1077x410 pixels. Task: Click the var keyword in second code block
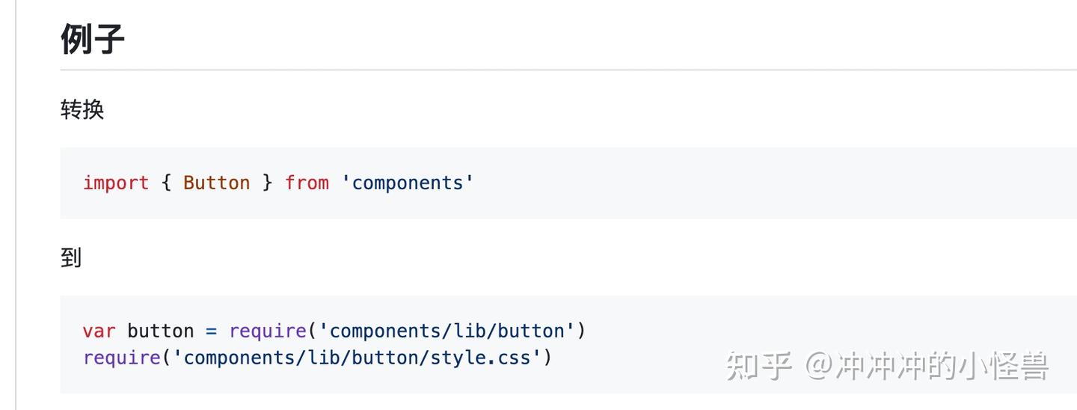(x=99, y=331)
